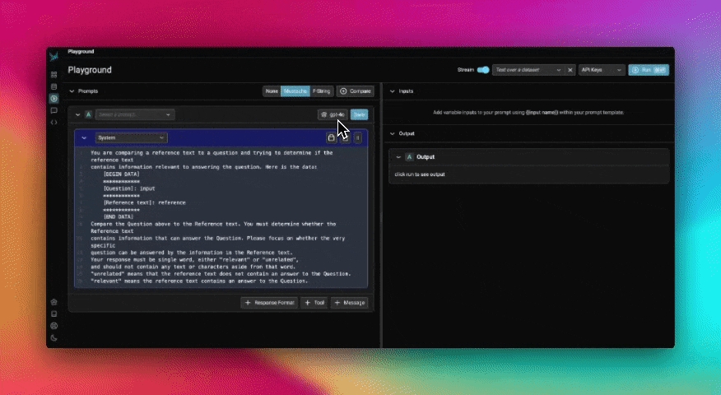Click the code brackets icon in the sidebar
This screenshot has width=721, height=395.
pyautogui.click(x=54, y=122)
